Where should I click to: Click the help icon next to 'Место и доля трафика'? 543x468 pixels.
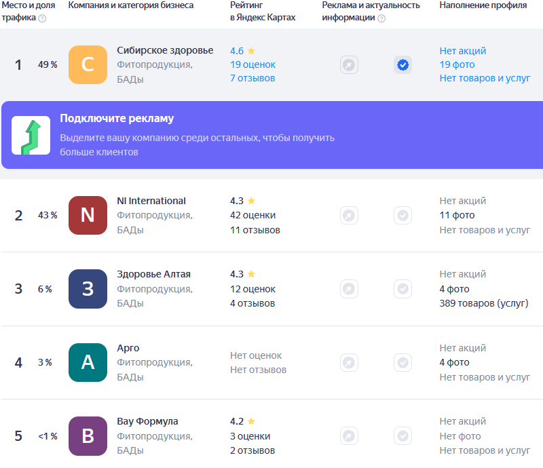42,18
